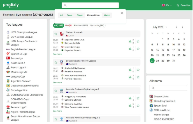Click the Argentine Division 1 logo icon
This screenshot has height=124, width=193.
[8, 81]
